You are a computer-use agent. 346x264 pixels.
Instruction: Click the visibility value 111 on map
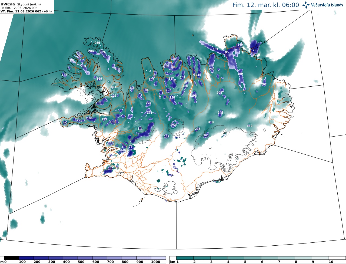[140, 129]
